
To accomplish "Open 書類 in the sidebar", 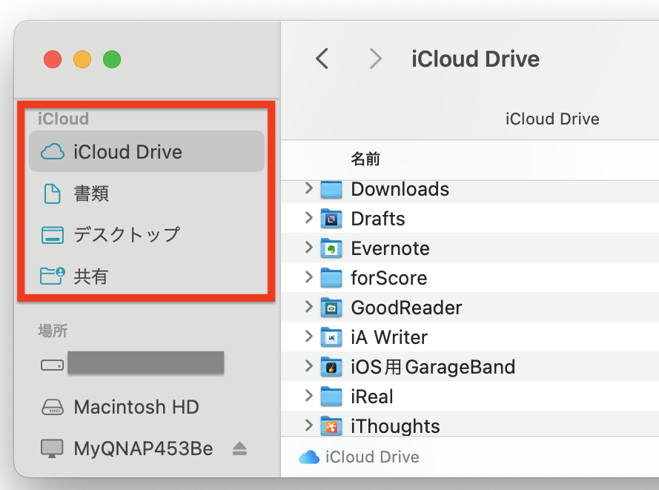I will [147, 193].
